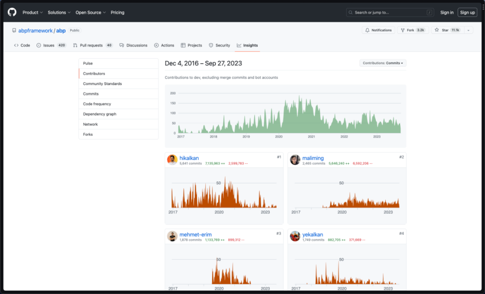Click the GitHub logo icon

click(12, 13)
